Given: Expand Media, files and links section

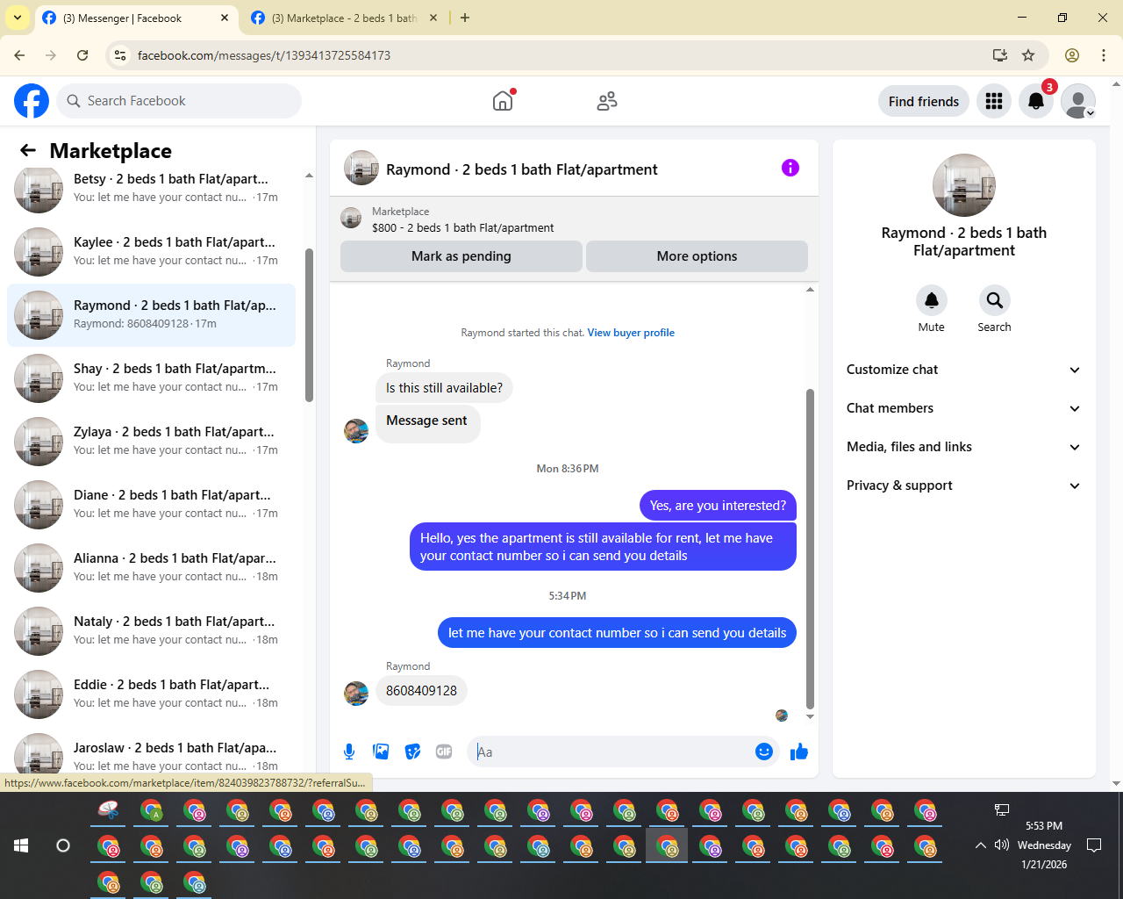Looking at the screenshot, I should [x=964, y=447].
